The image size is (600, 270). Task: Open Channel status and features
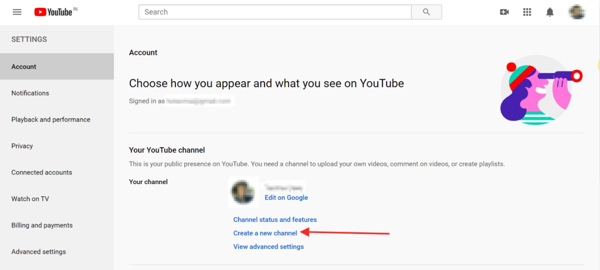pyautogui.click(x=275, y=220)
